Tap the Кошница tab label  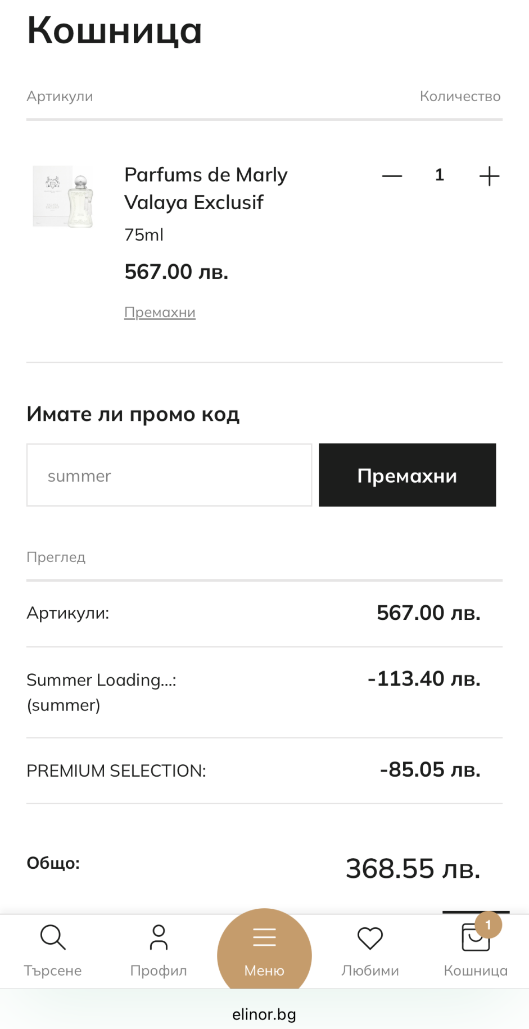(476, 971)
